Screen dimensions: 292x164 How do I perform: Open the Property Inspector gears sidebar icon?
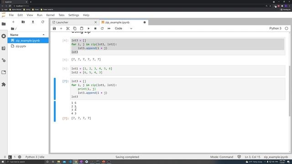pos(4,60)
